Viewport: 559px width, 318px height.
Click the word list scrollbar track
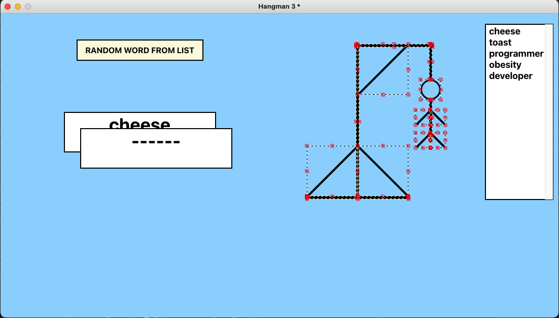[x=549, y=112]
